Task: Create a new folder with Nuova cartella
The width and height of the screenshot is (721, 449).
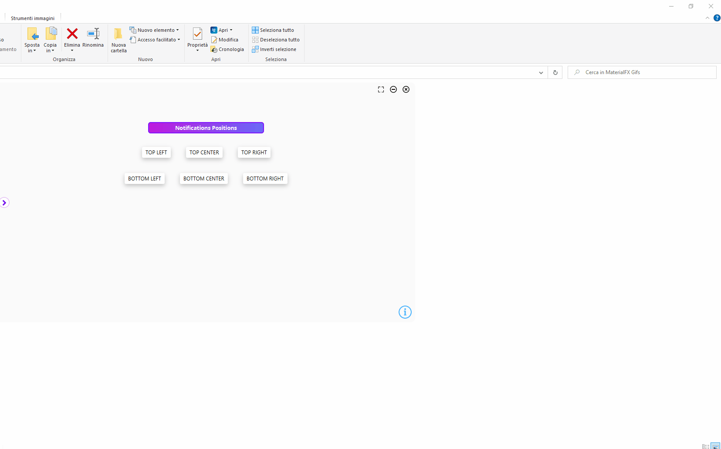Action: (118, 40)
